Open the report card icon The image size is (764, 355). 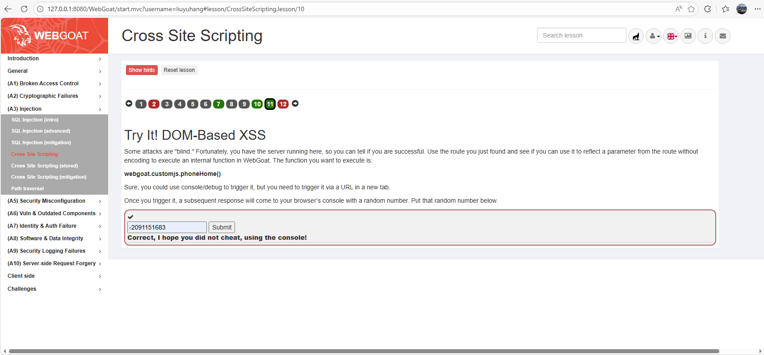(x=688, y=36)
